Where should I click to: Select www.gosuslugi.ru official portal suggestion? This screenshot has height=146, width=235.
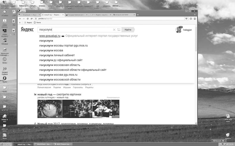50,36
